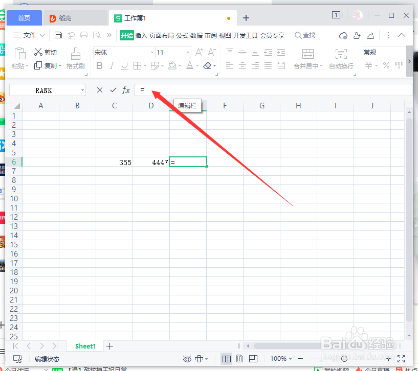
Task: Click the Paste clipboard icon
Action: pyautogui.click(x=20, y=53)
